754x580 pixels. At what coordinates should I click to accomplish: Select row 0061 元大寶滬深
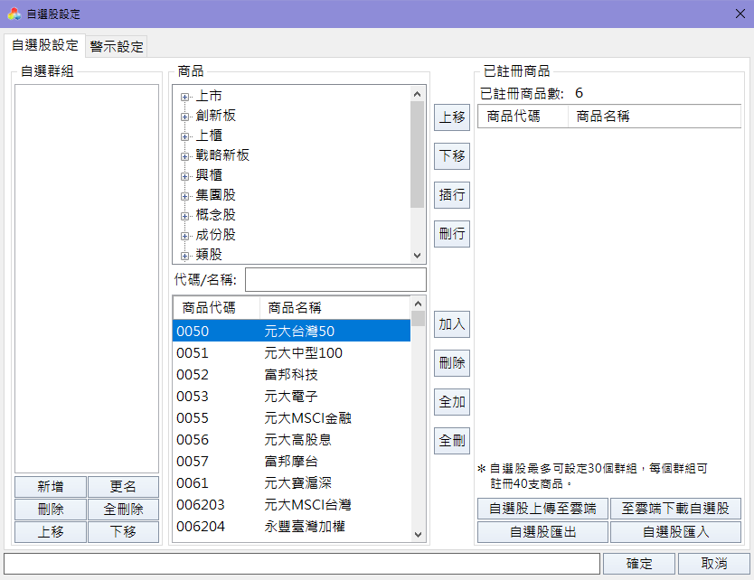(x=291, y=483)
